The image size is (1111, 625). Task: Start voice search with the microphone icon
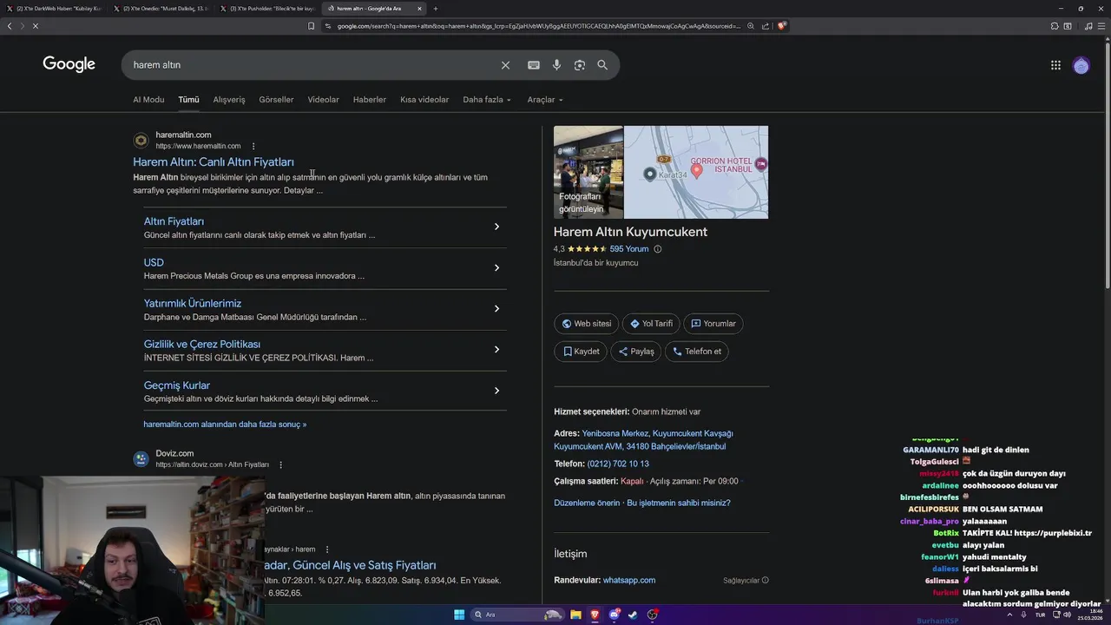pos(556,65)
